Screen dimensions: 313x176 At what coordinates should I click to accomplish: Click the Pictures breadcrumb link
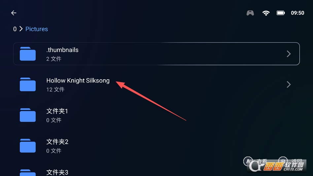[x=37, y=29]
